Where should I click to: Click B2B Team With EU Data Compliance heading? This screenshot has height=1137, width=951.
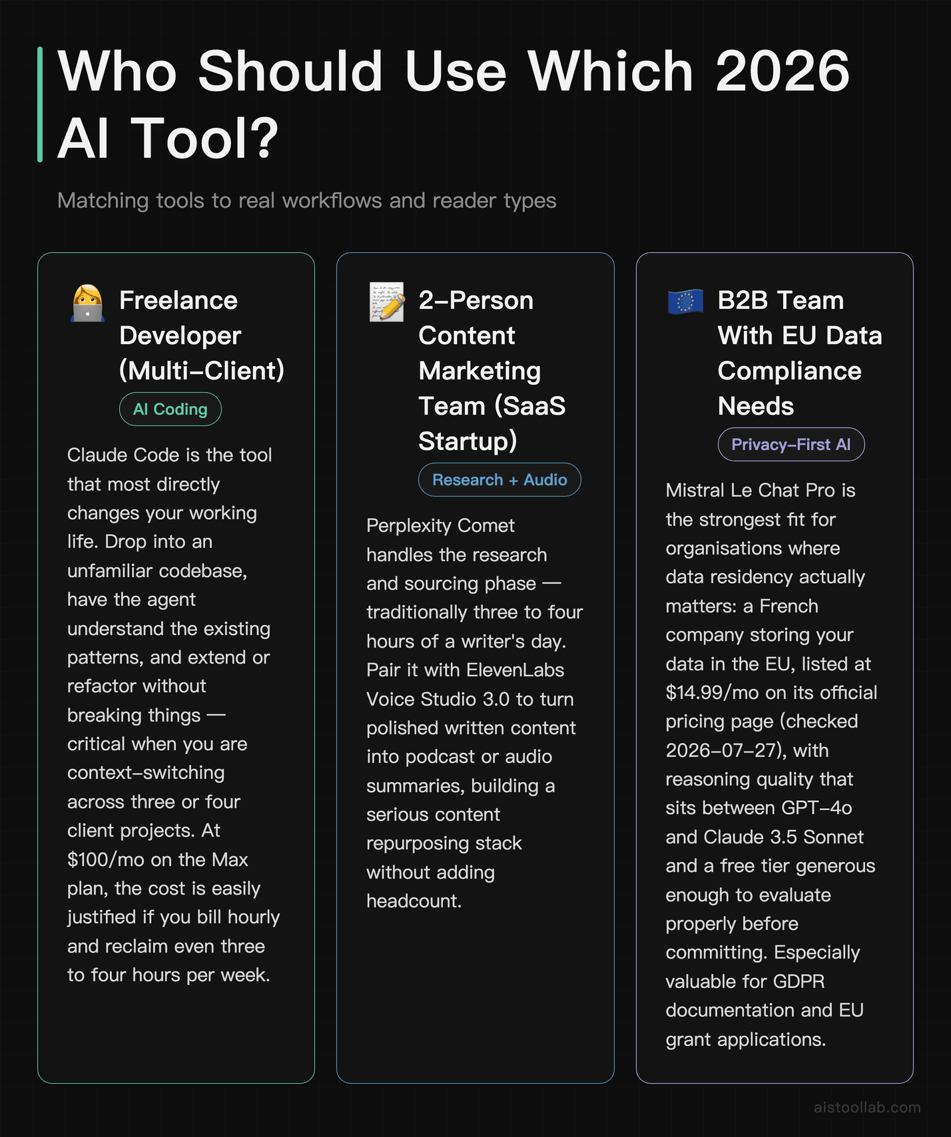[x=800, y=353]
